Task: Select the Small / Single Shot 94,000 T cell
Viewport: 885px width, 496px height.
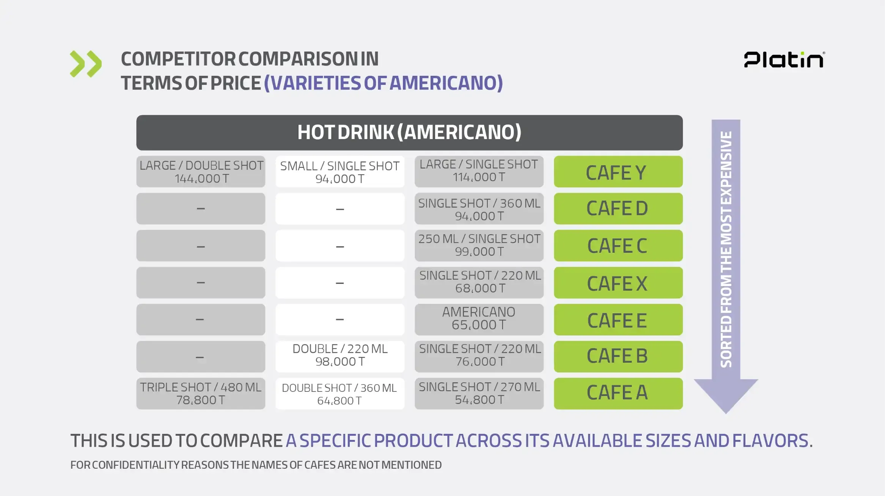Action: 340,172
